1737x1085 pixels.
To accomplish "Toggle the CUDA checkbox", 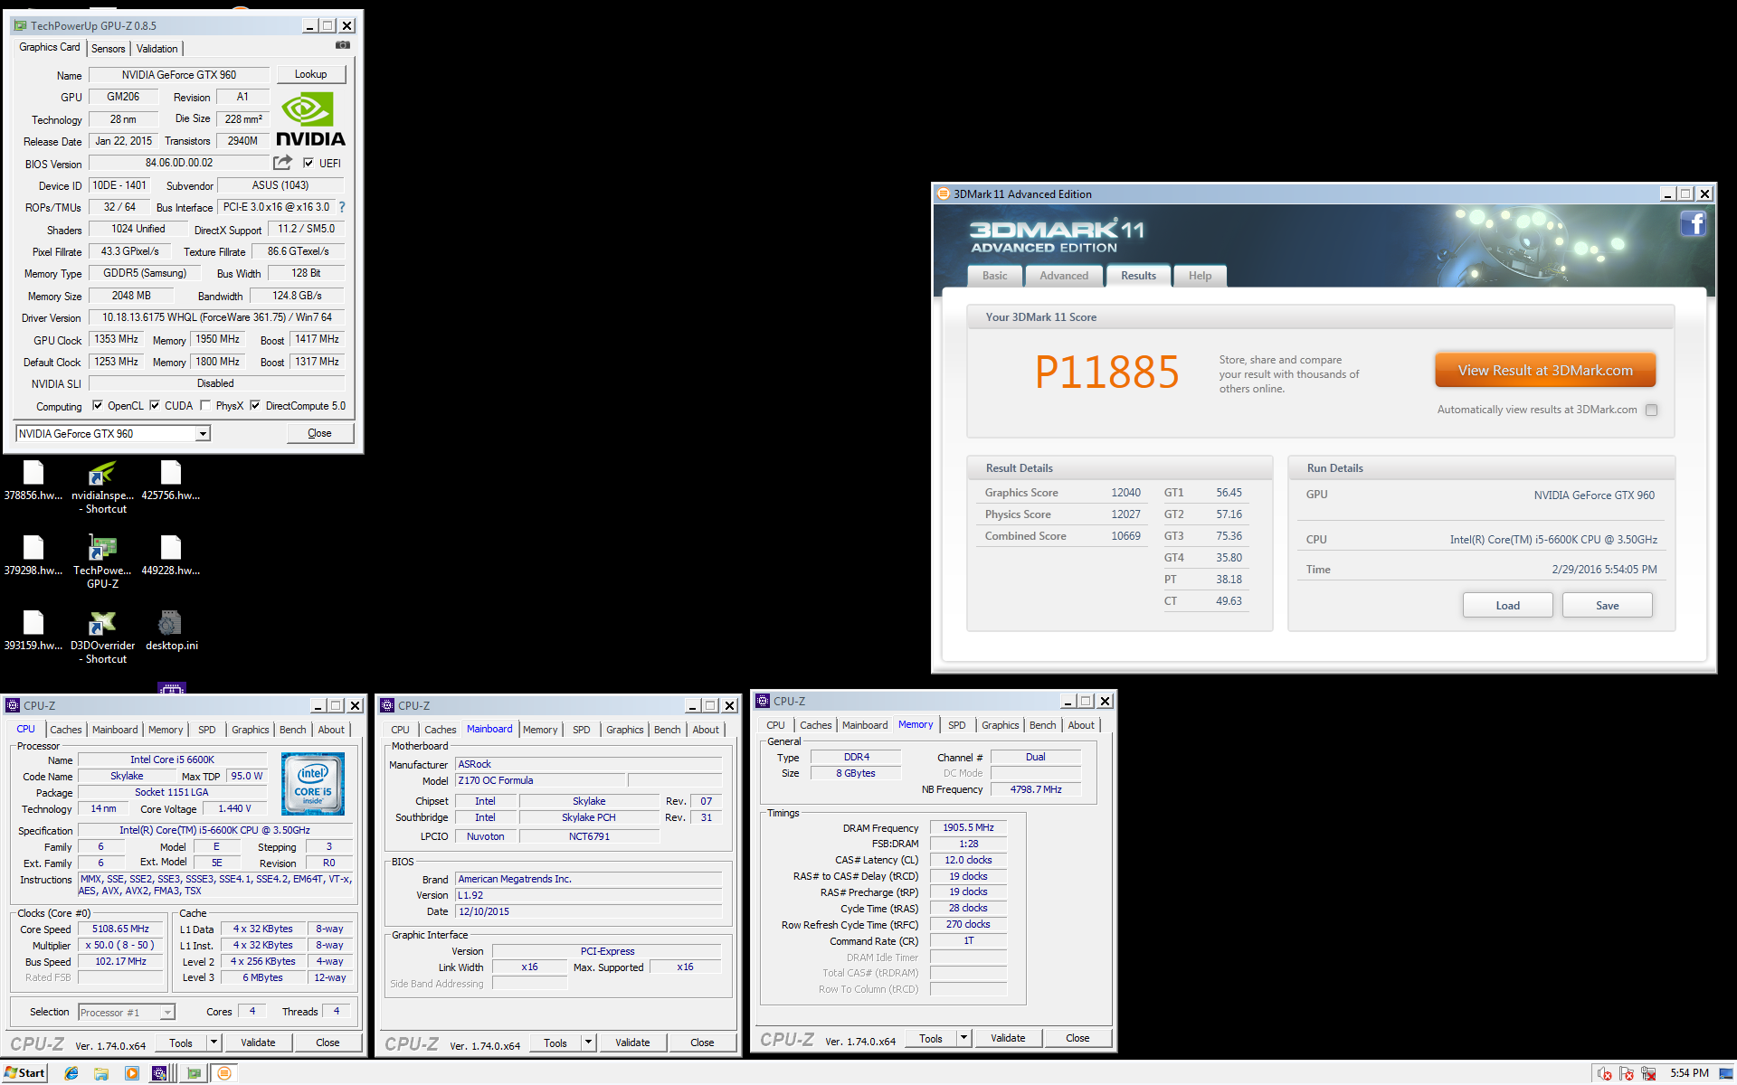I will (x=155, y=406).
